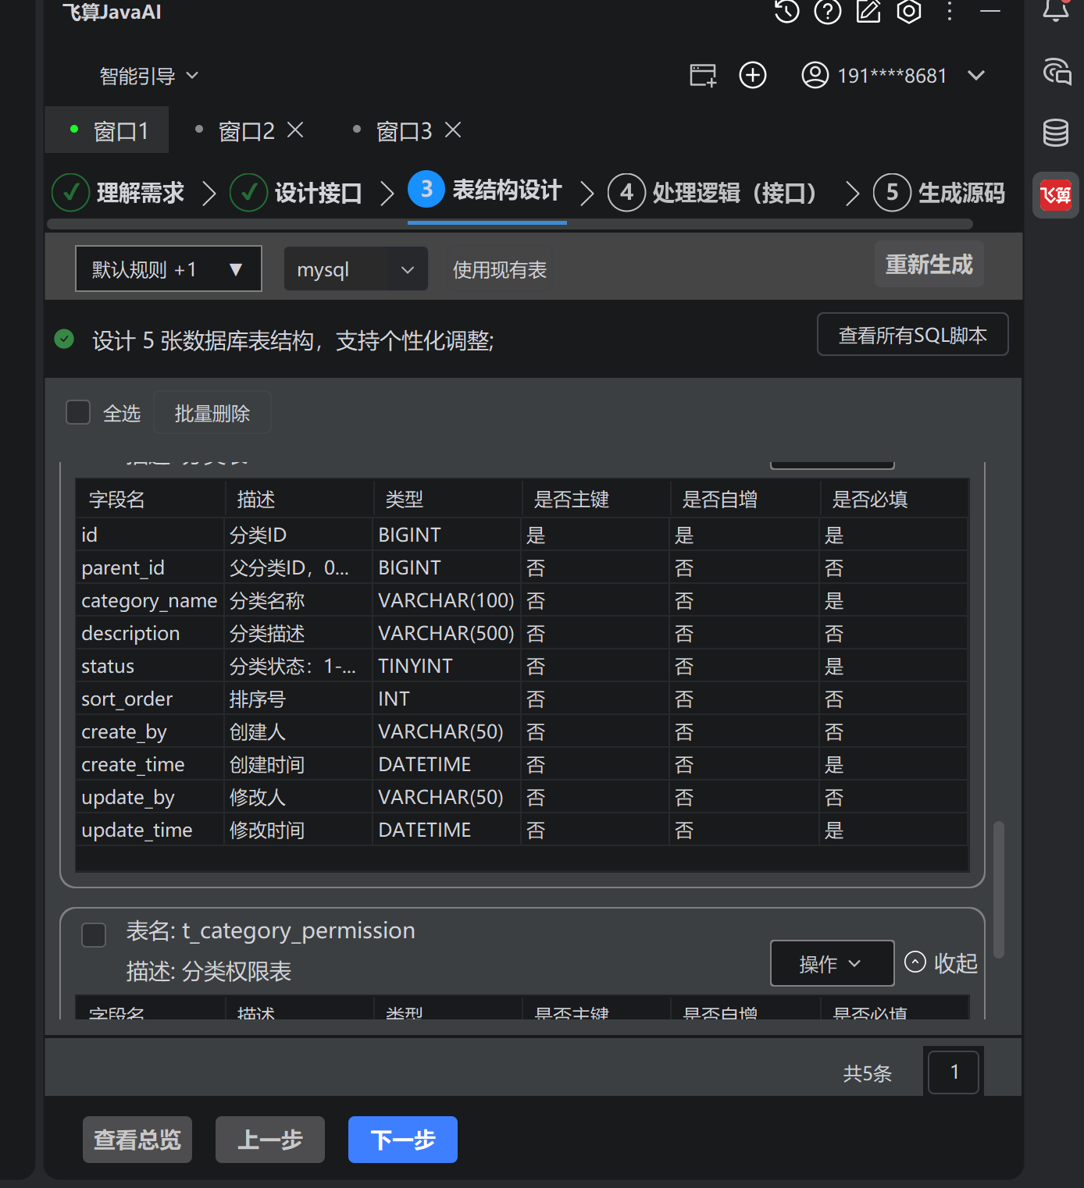Screen dimensions: 1084x1188
Task: Click the new window panel icon
Action: coord(703,76)
